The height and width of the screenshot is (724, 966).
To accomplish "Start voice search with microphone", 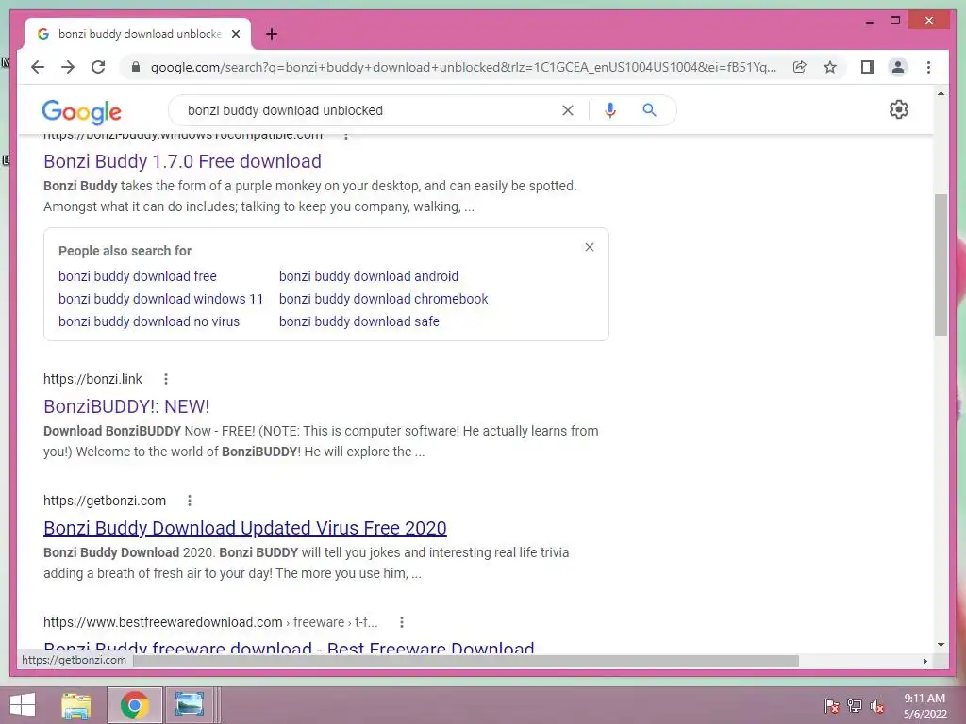I will [x=610, y=110].
